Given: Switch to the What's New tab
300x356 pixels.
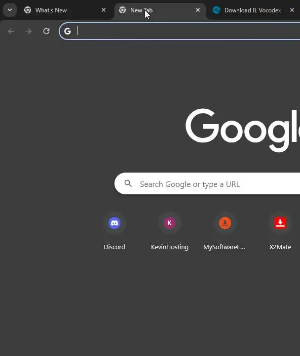Looking at the screenshot, I should (66, 10).
